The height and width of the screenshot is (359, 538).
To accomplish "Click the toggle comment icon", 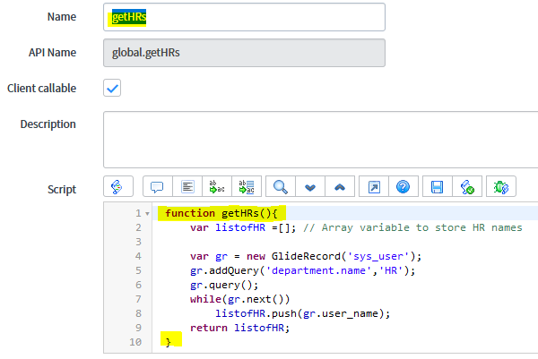I will tap(157, 187).
